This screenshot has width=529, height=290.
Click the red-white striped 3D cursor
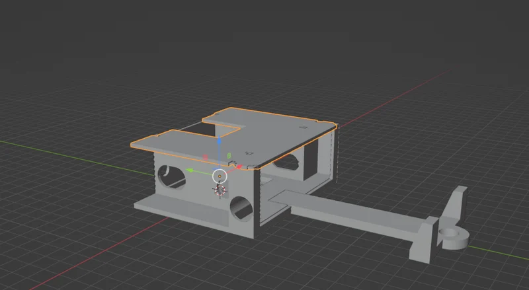(x=220, y=190)
